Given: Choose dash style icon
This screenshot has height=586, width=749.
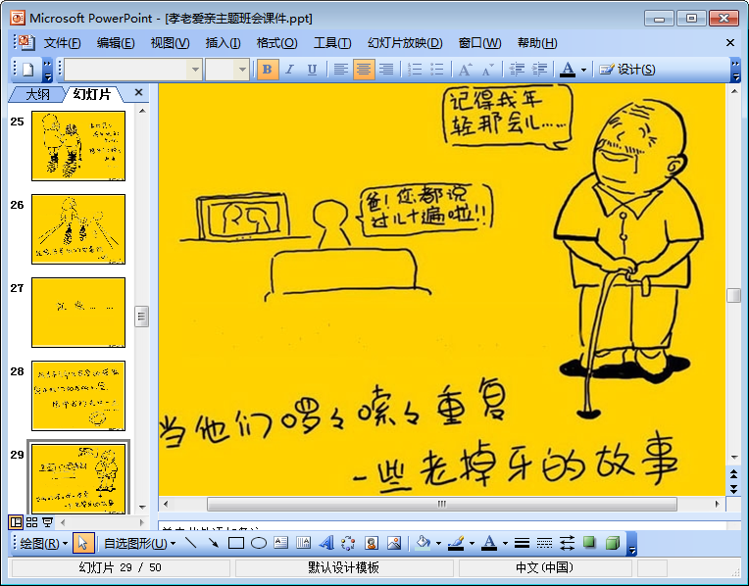Looking at the screenshot, I should [x=544, y=544].
